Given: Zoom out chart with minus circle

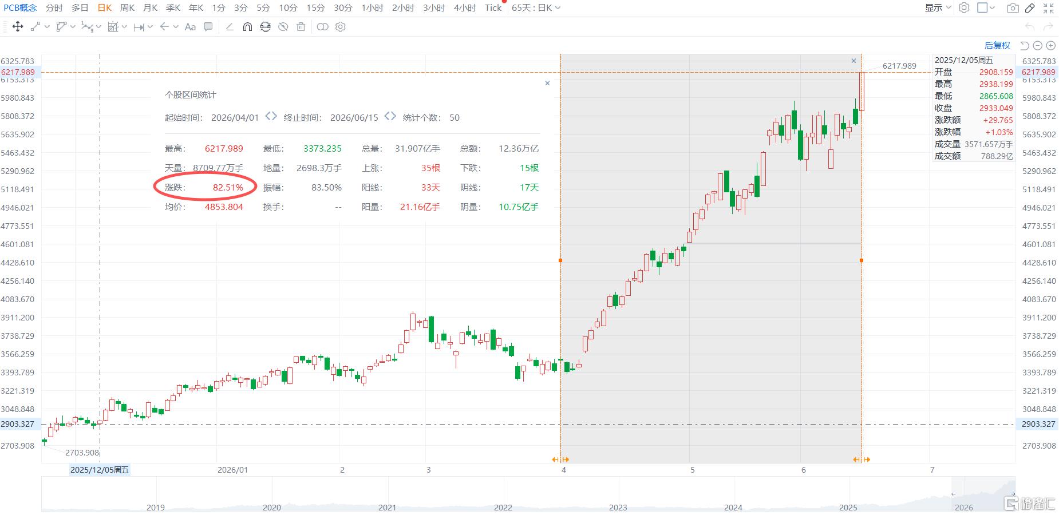Looking at the screenshot, I should [1038, 45].
